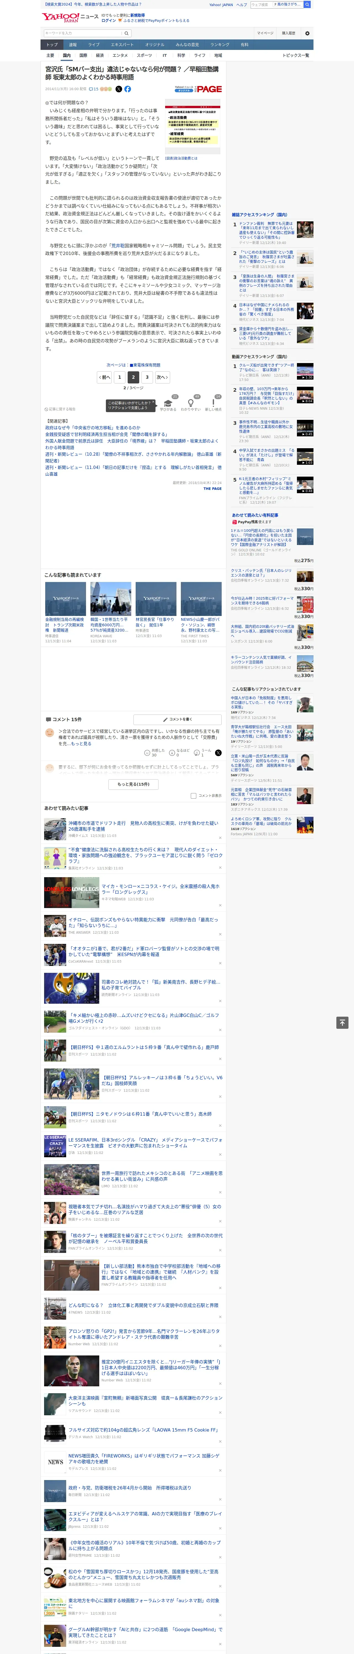Click the search magnifier icon beside keyword field
Image resolution: width=354 pixels, height=1654 pixels.
[127, 33]
